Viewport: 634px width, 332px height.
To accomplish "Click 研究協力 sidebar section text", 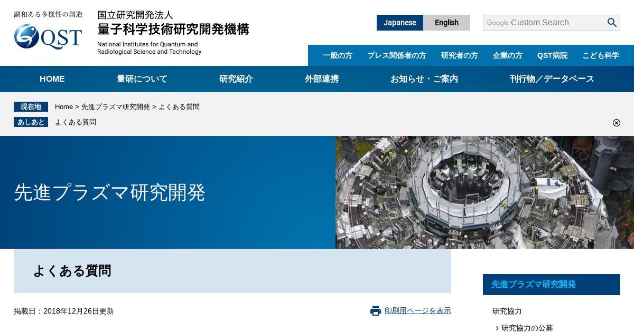I will pos(507,311).
